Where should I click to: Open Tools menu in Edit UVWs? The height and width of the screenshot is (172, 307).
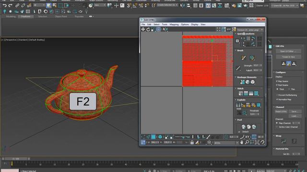click(x=165, y=24)
